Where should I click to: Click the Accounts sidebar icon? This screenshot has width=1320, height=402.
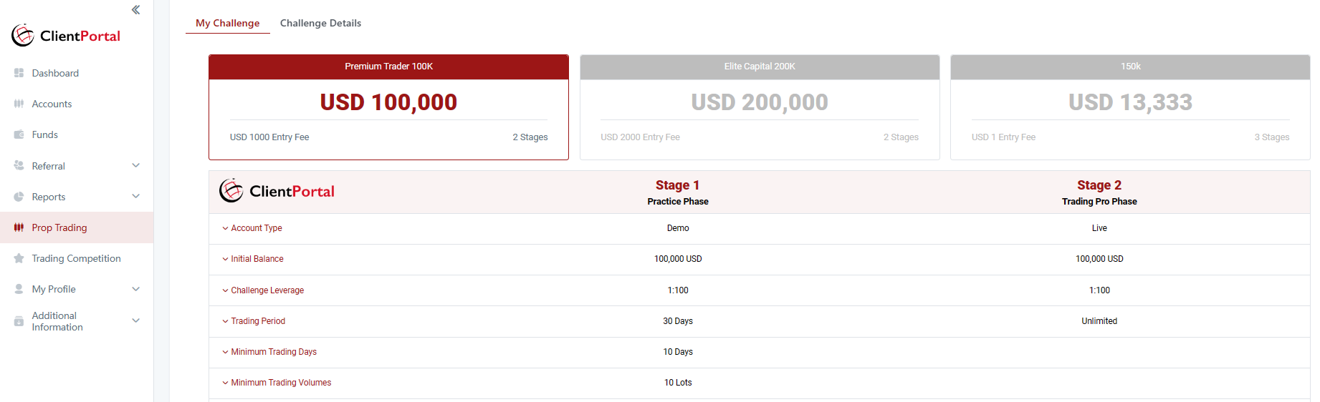point(19,104)
